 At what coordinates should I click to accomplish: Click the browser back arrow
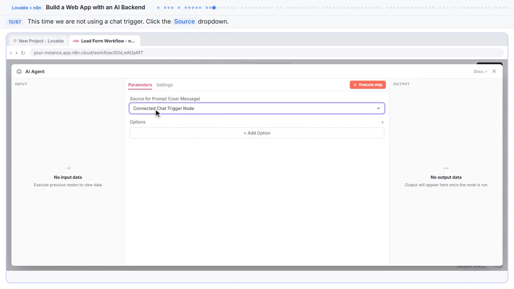coord(11,53)
